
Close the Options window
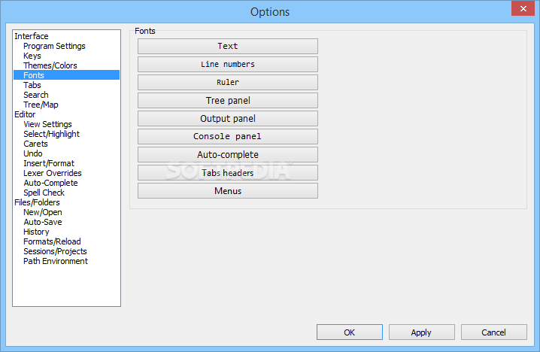[x=523, y=9]
